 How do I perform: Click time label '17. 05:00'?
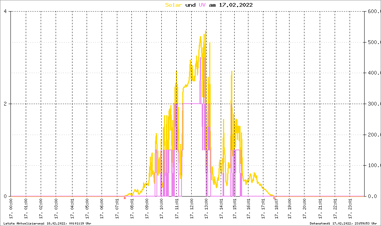tap(87, 209)
